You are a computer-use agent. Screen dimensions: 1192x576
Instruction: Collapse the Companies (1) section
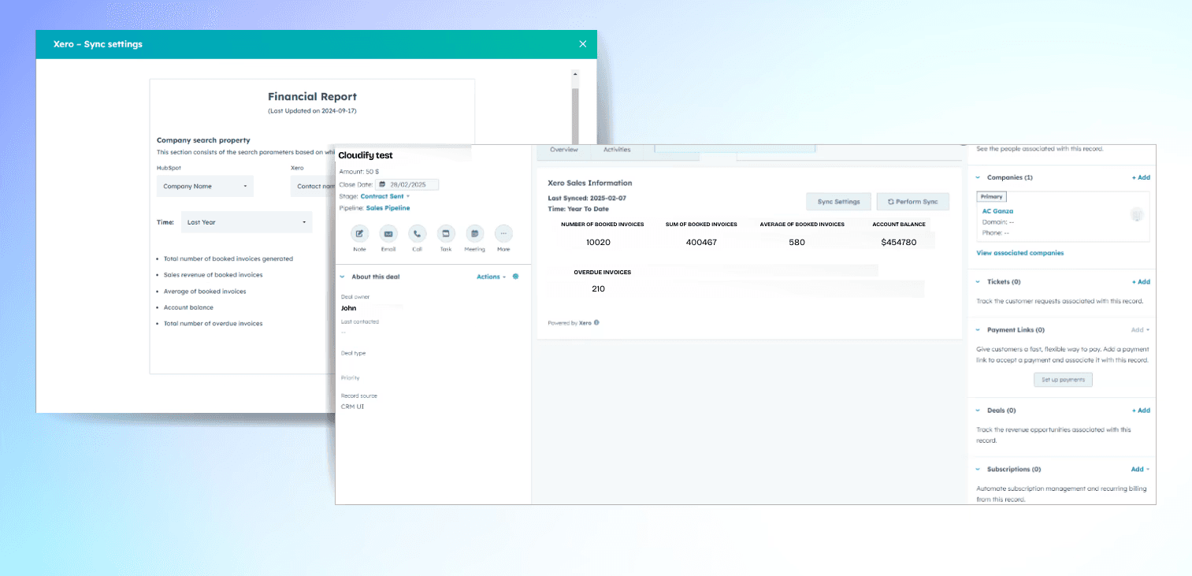tap(978, 177)
